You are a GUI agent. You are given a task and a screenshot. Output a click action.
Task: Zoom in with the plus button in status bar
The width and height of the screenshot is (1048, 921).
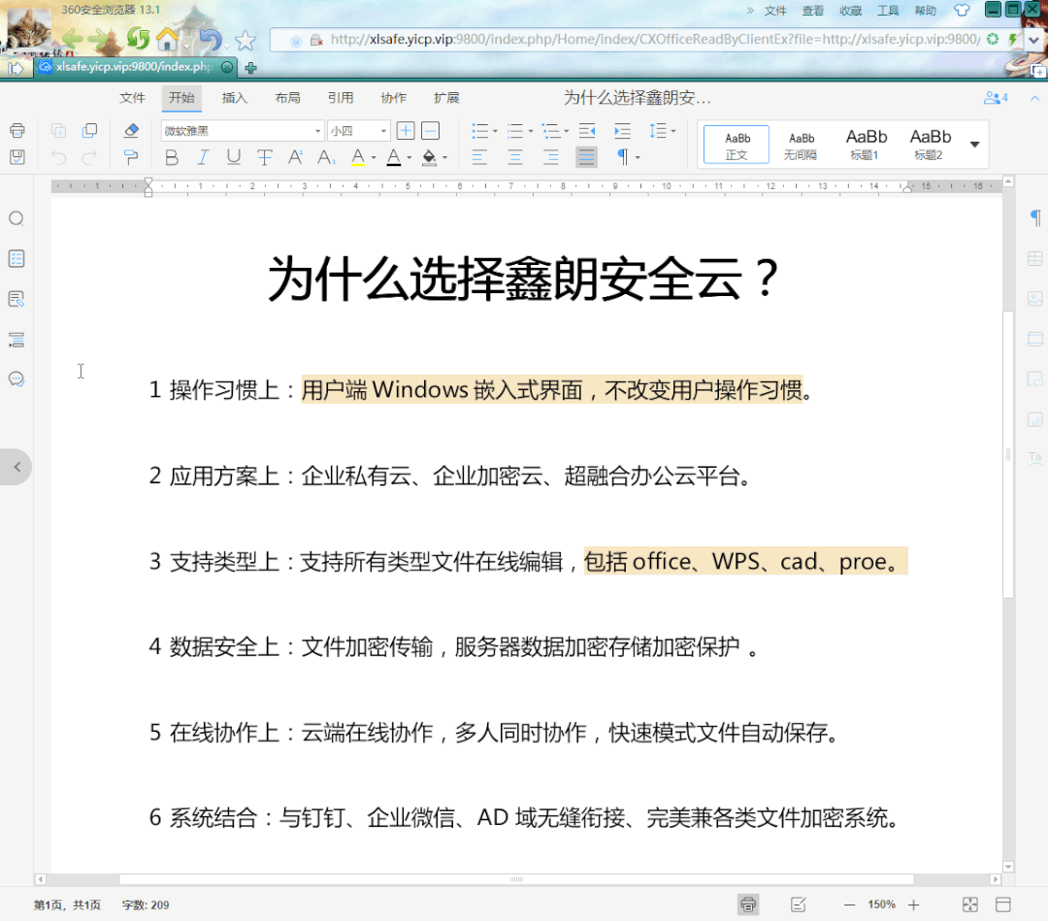pos(913,905)
